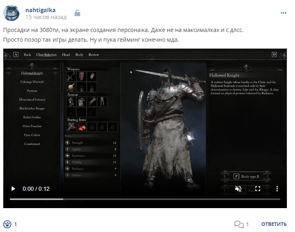Screen dimensions: 295x232
Task: Open the comments bubble icon
Action: pyautogui.click(x=239, y=224)
